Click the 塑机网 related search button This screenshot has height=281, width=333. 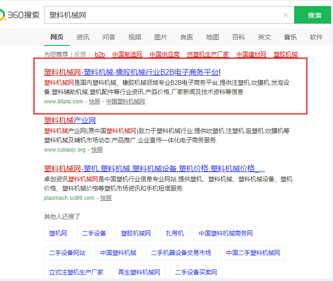(58, 234)
